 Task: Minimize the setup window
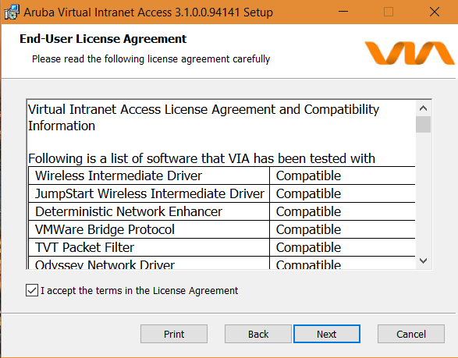[x=343, y=12]
